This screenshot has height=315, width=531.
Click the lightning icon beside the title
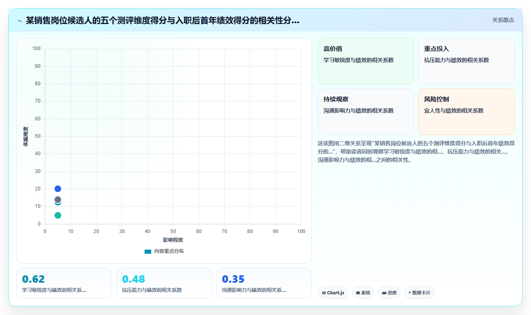(19, 20)
